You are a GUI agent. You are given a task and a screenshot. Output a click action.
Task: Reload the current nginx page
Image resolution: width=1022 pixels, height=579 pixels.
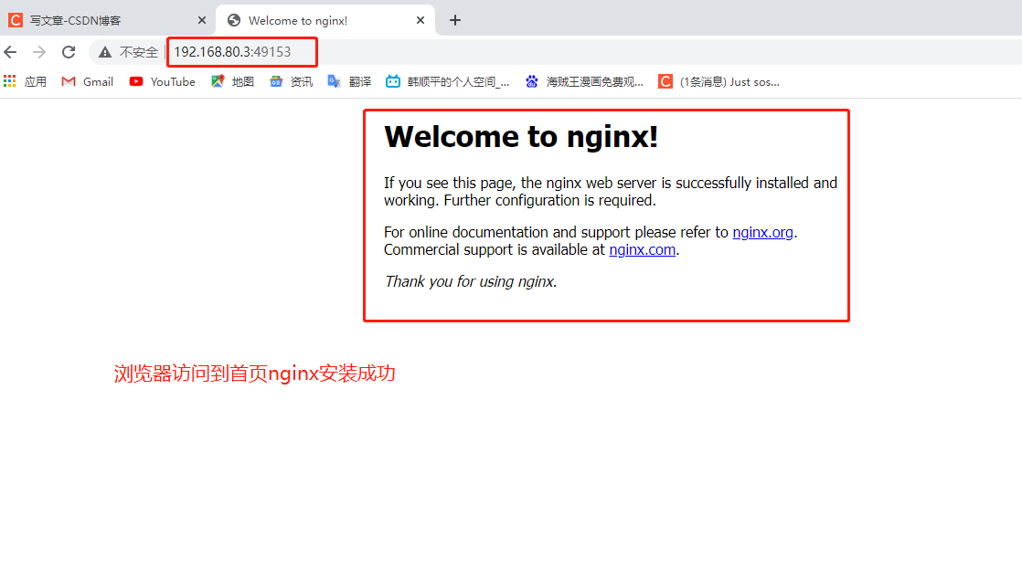point(68,52)
